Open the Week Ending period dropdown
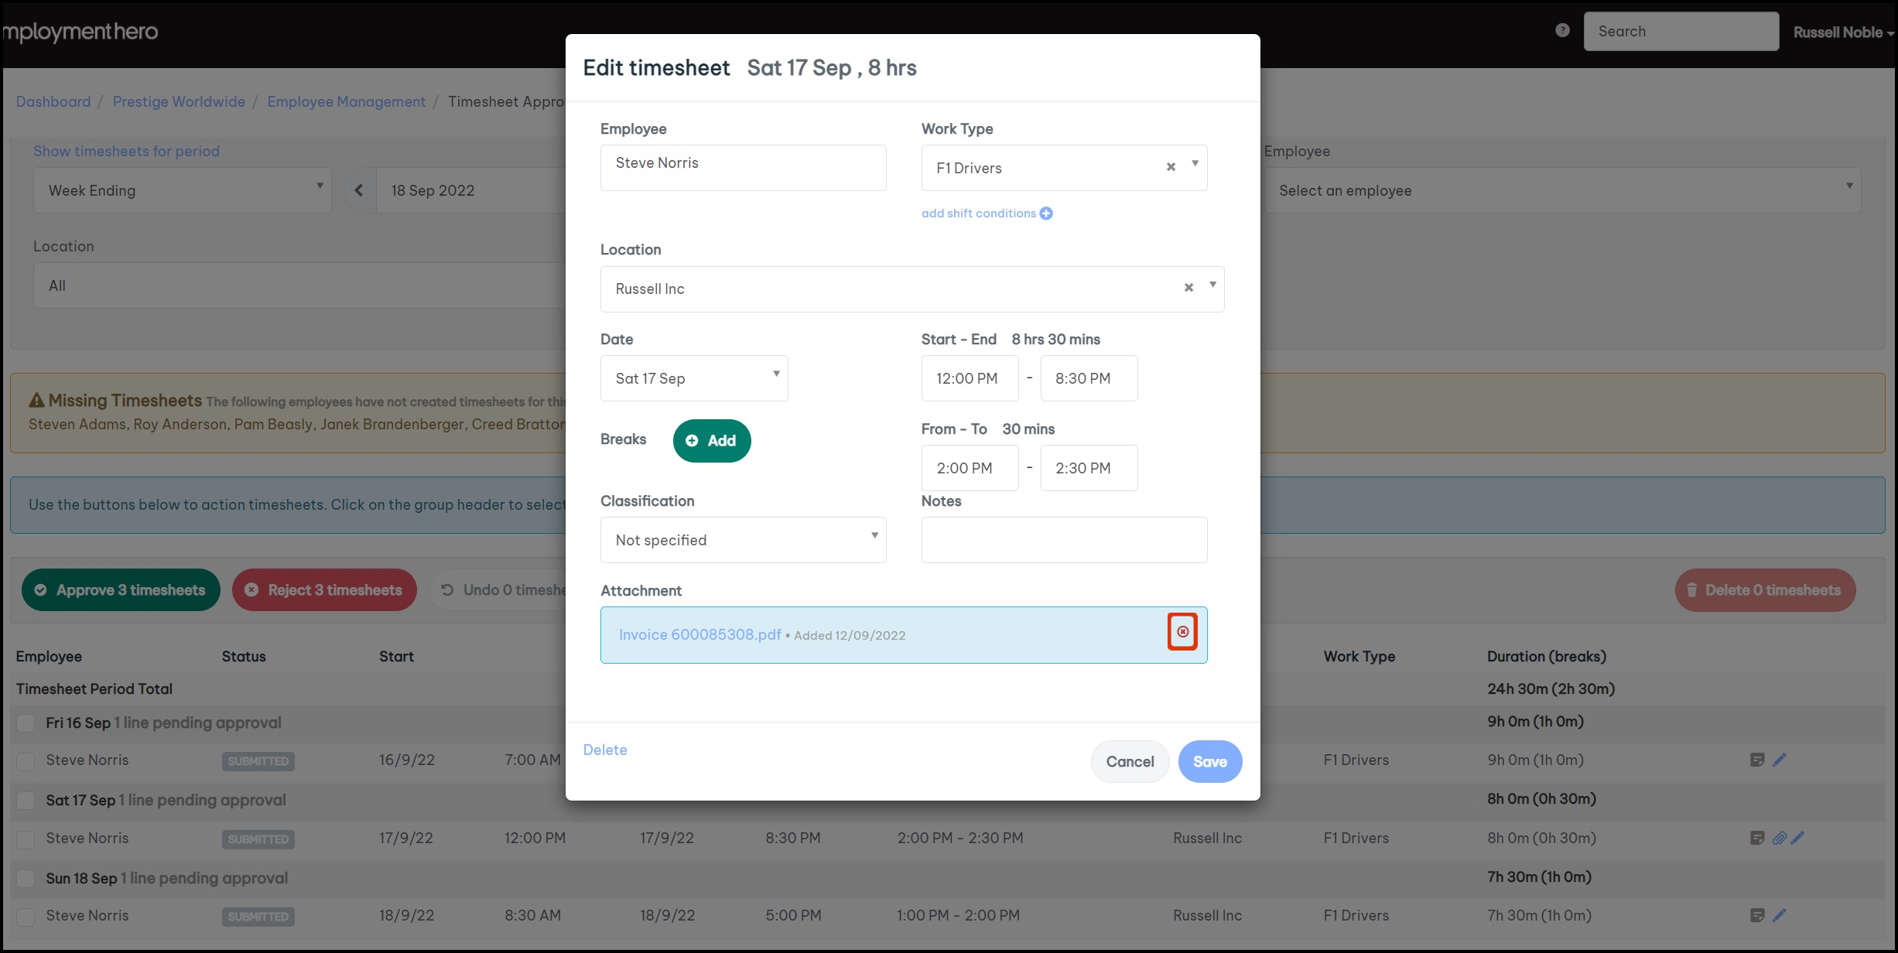Image resolution: width=1898 pixels, height=953 pixels. (x=182, y=190)
